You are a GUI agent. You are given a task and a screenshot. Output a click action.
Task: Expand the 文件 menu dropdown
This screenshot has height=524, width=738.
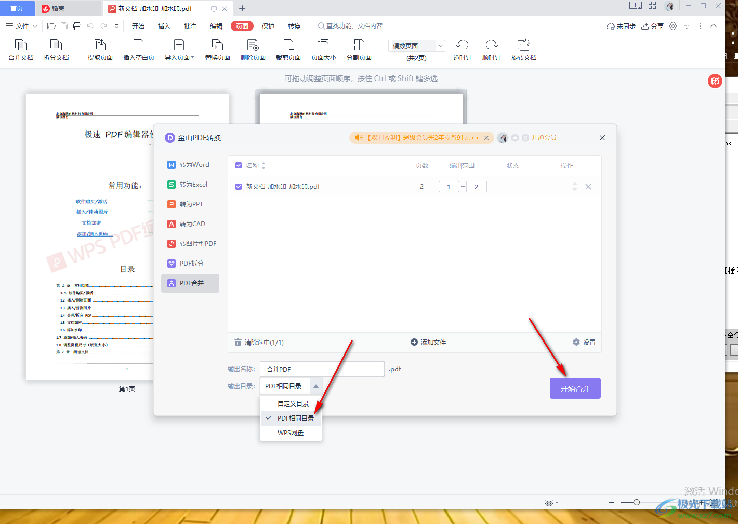pyautogui.click(x=22, y=26)
